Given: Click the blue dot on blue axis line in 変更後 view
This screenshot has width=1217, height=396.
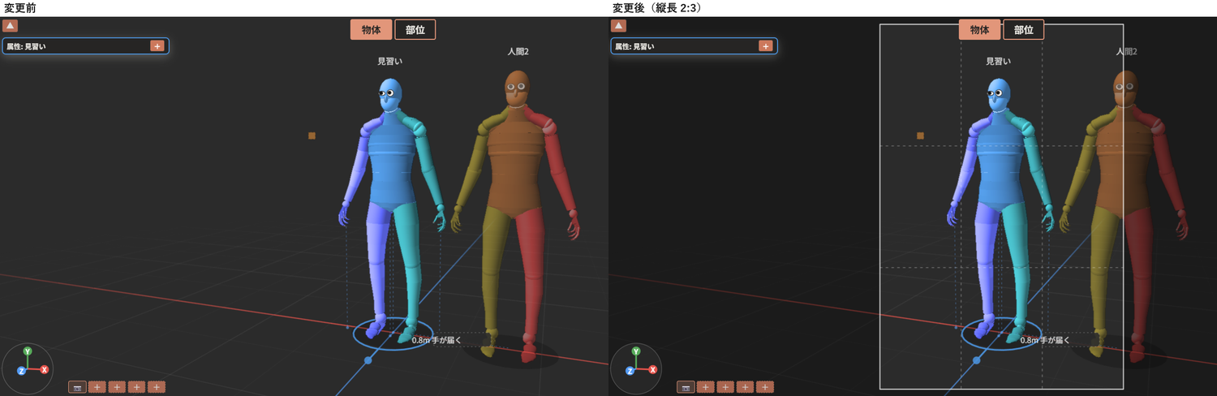Looking at the screenshot, I should [x=977, y=360].
